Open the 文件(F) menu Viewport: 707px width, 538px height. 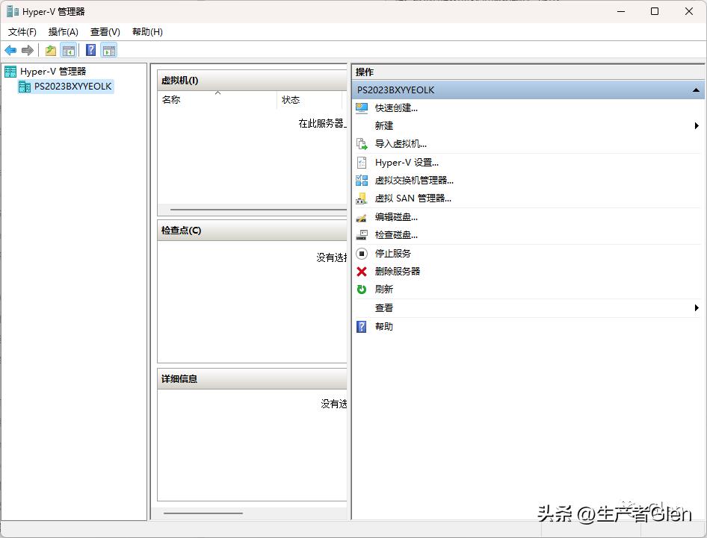(x=22, y=32)
